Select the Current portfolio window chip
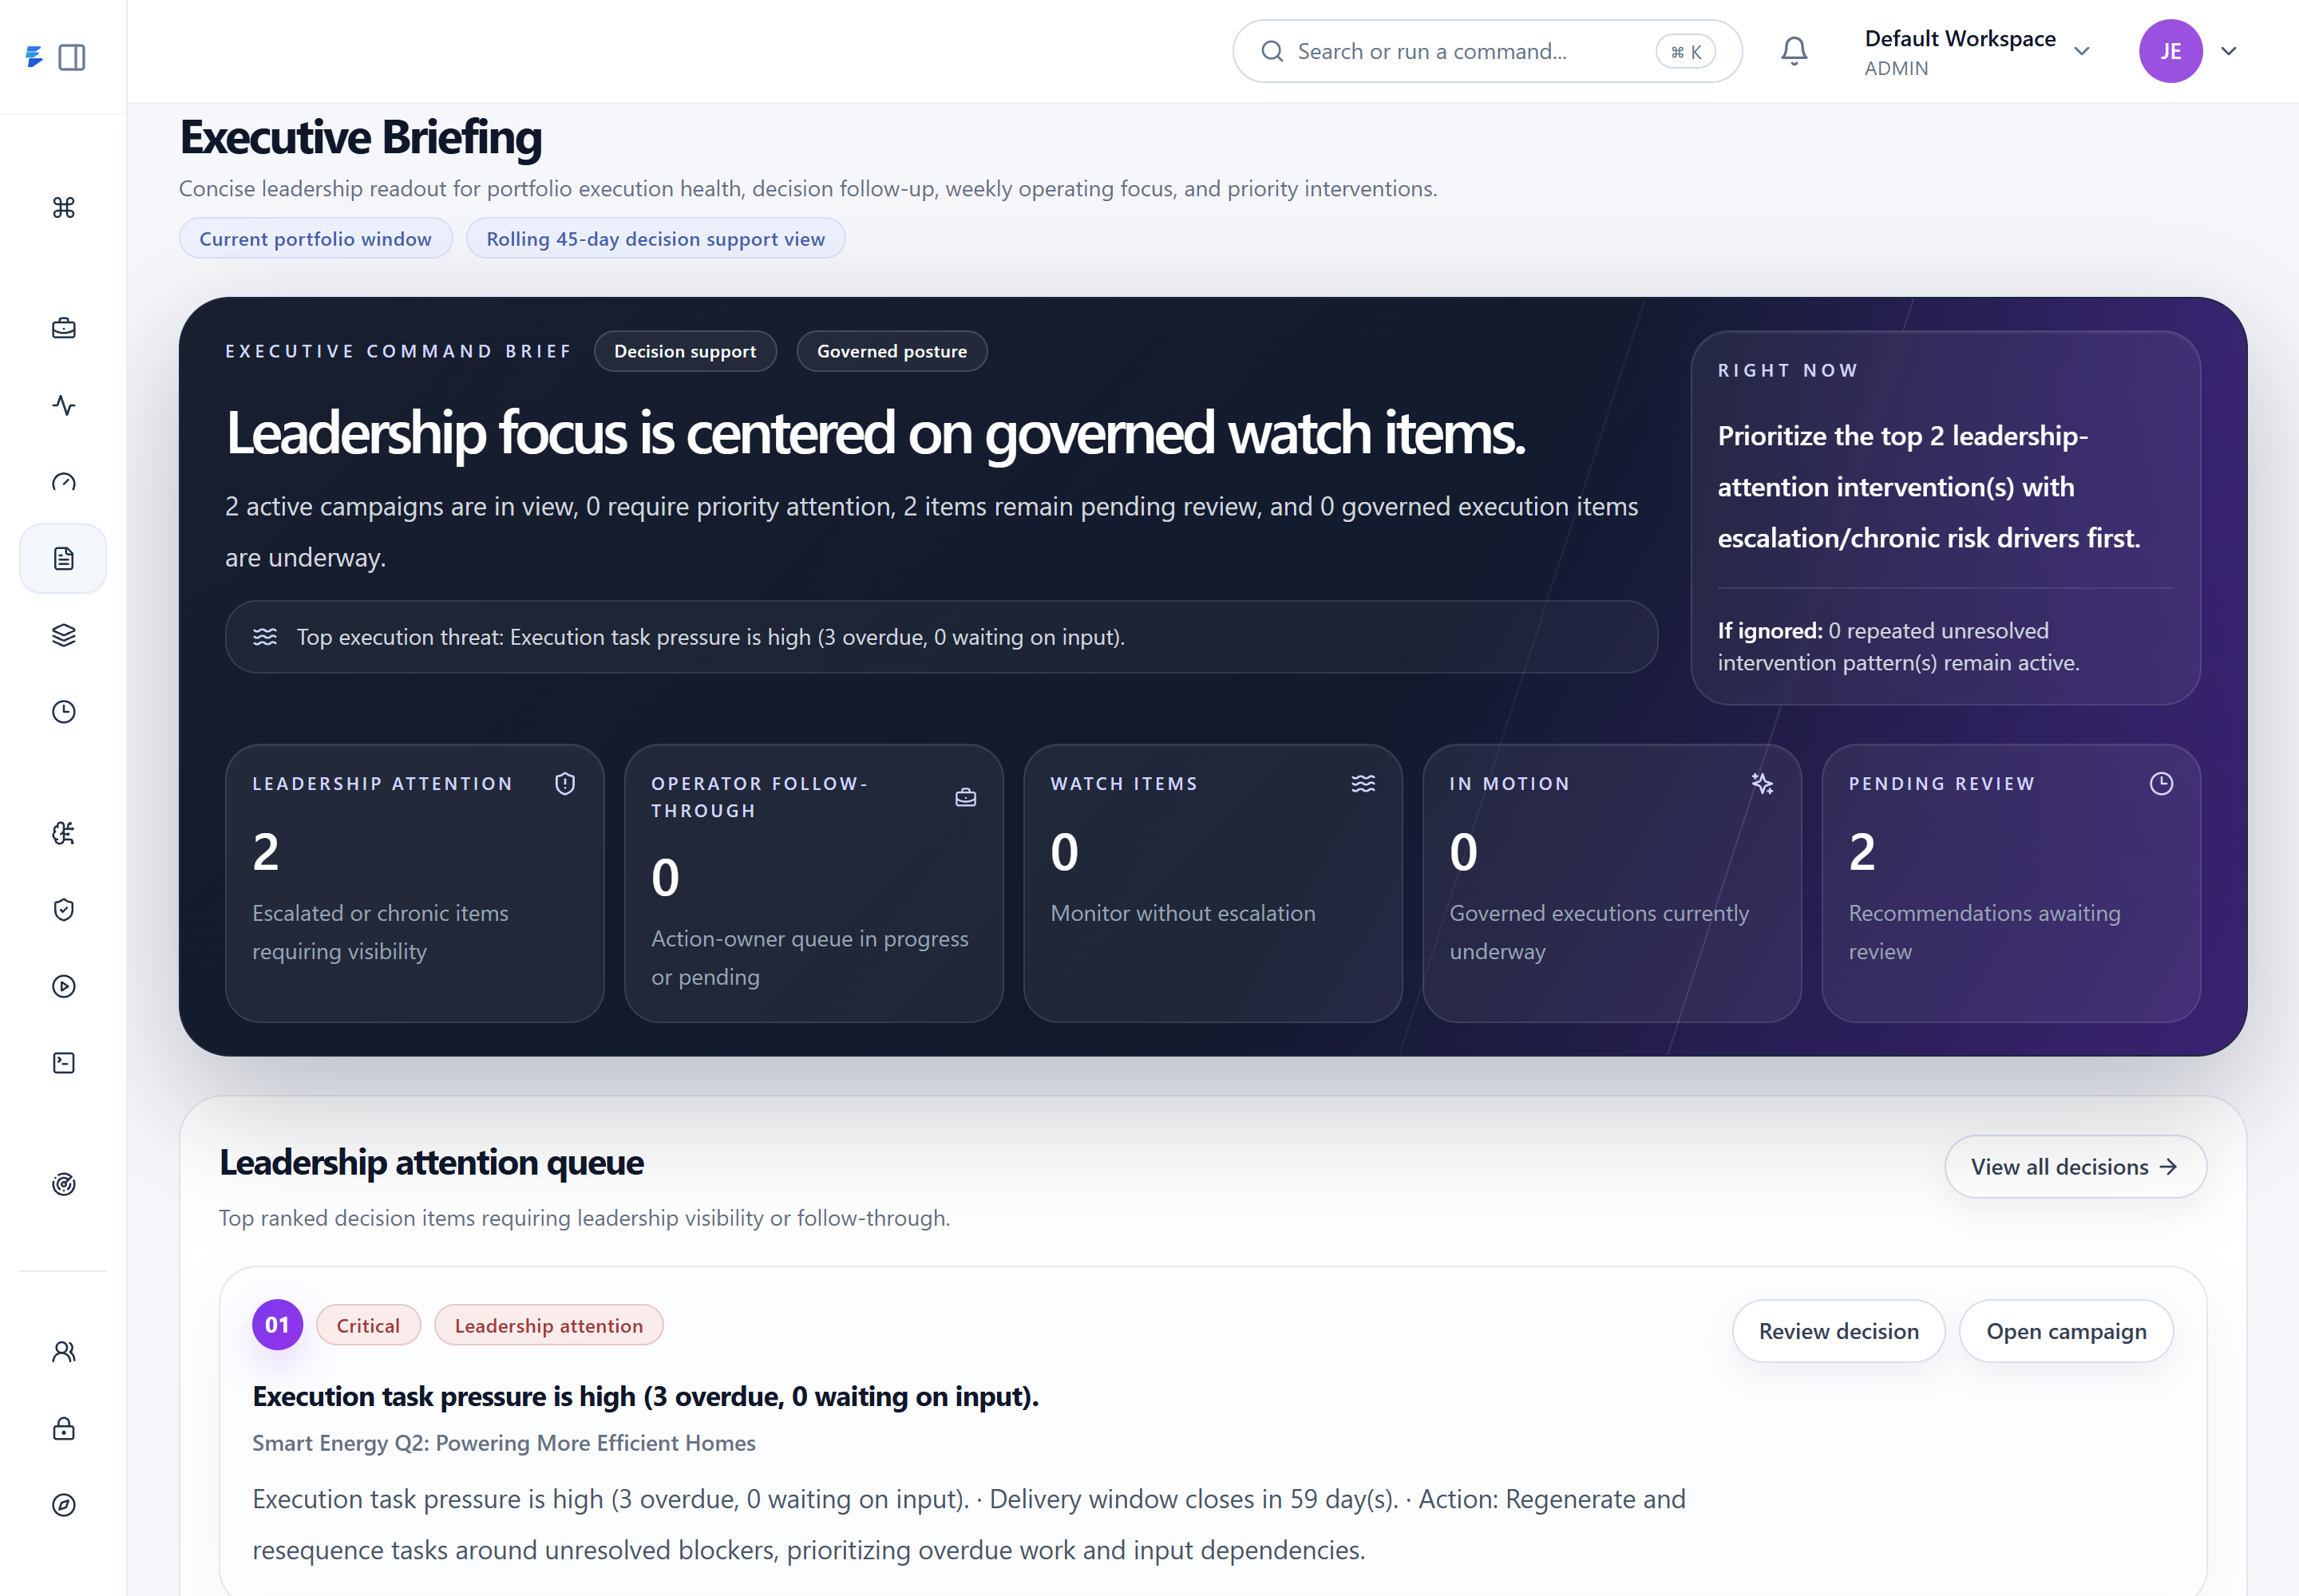Viewport: 2299px width, 1596px height. (315, 239)
